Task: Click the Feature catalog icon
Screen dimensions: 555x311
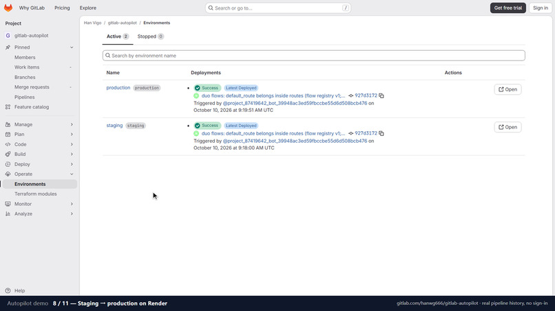Action: point(8,107)
